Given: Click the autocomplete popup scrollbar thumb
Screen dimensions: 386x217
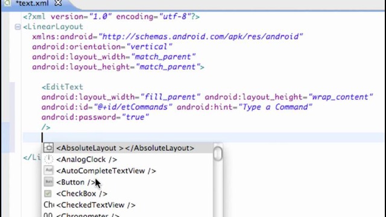Looking at the screenshot, I should pos(218,154).
